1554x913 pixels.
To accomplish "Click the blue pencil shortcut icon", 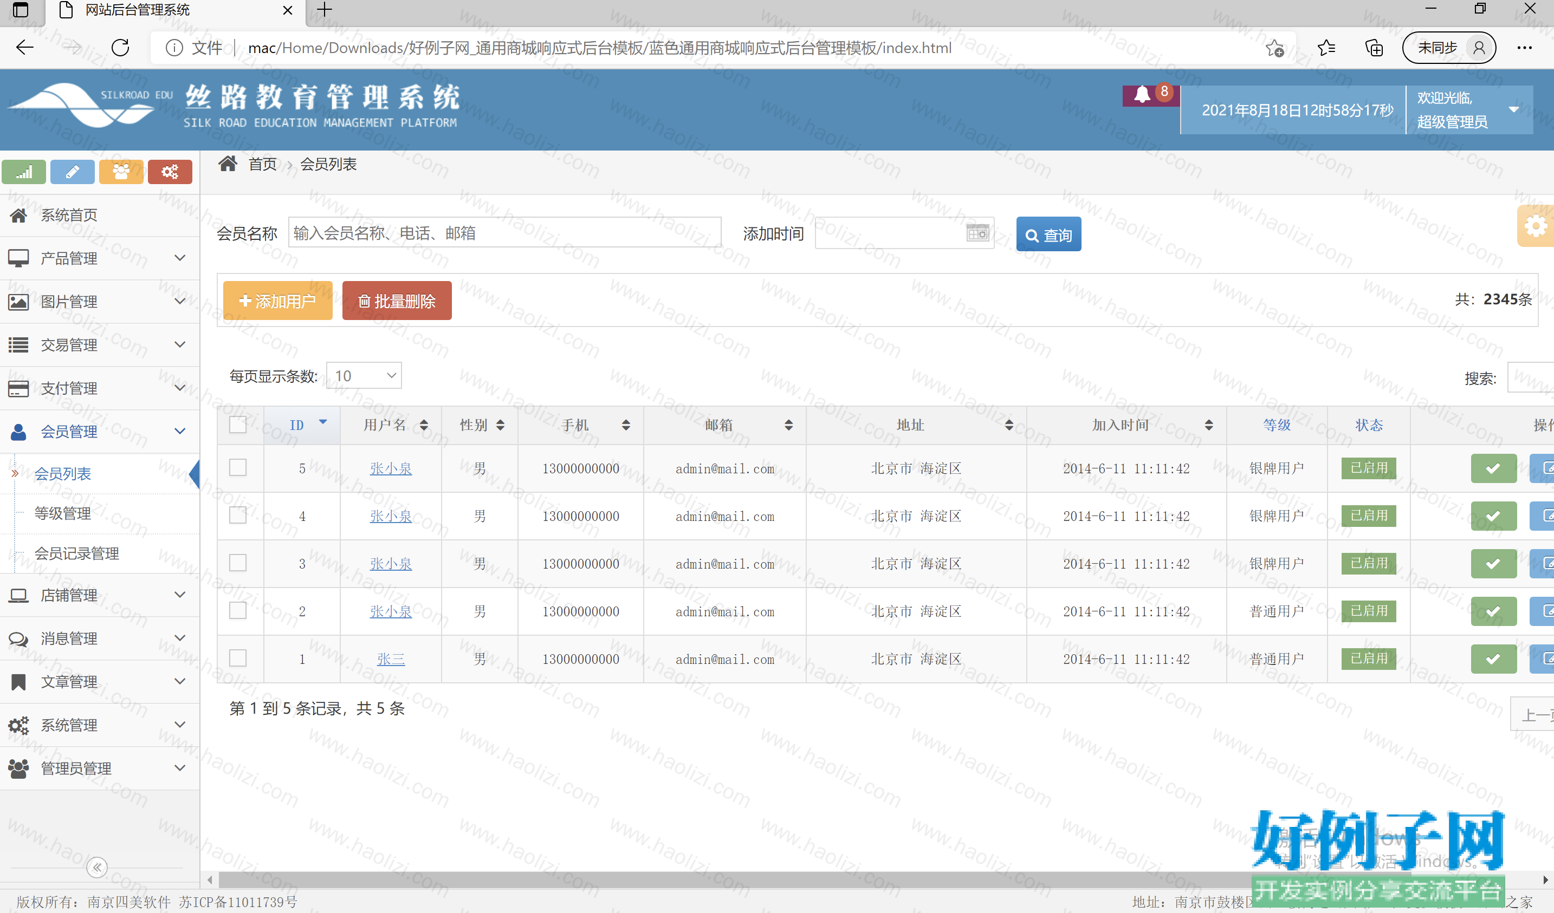I will (x=72, y=171).
